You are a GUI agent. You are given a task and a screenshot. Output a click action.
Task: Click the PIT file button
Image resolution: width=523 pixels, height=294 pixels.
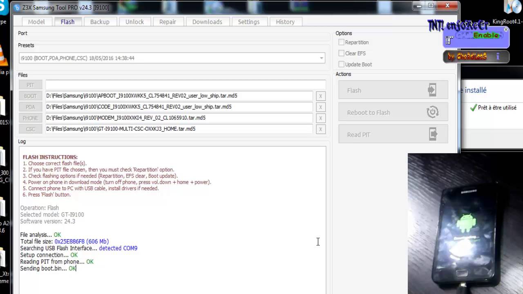[30, 85]
